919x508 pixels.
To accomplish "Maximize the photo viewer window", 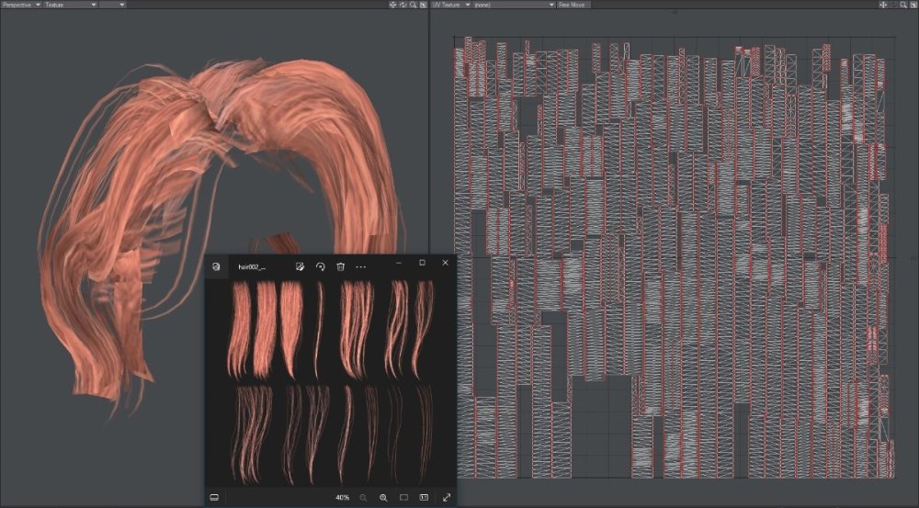I will [422, 263].
